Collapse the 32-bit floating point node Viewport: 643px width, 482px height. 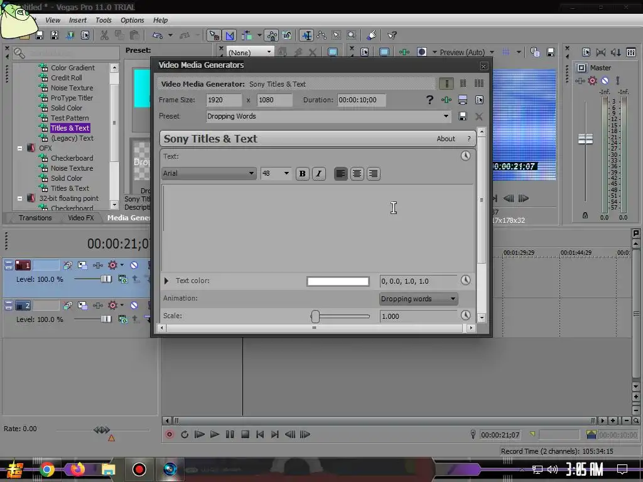pyautogui.click(x=19, y=198)
